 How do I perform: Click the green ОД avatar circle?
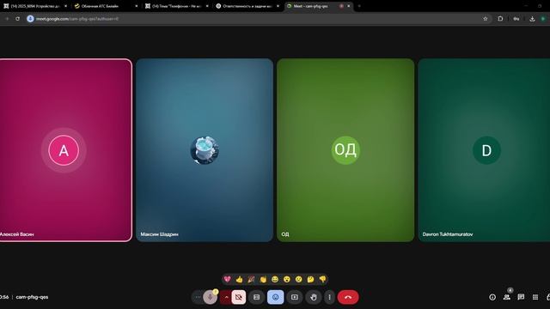point(345,150)
